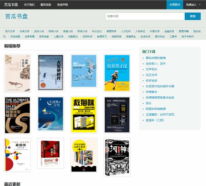Screen dimensions: 206x186
Task: Open hot download 所谓情商高就是会说话
Action: (160, 97)
